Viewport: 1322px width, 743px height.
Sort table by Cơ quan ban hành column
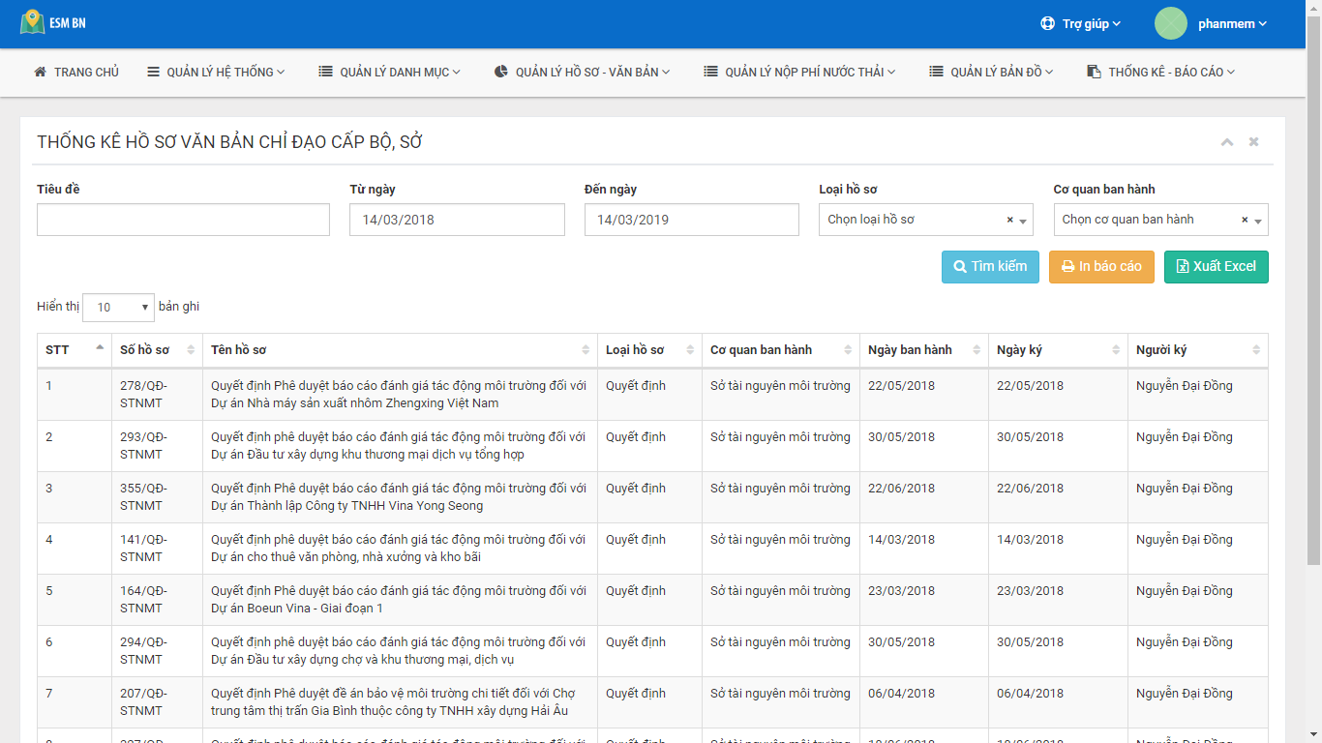[x=781, y=350]
